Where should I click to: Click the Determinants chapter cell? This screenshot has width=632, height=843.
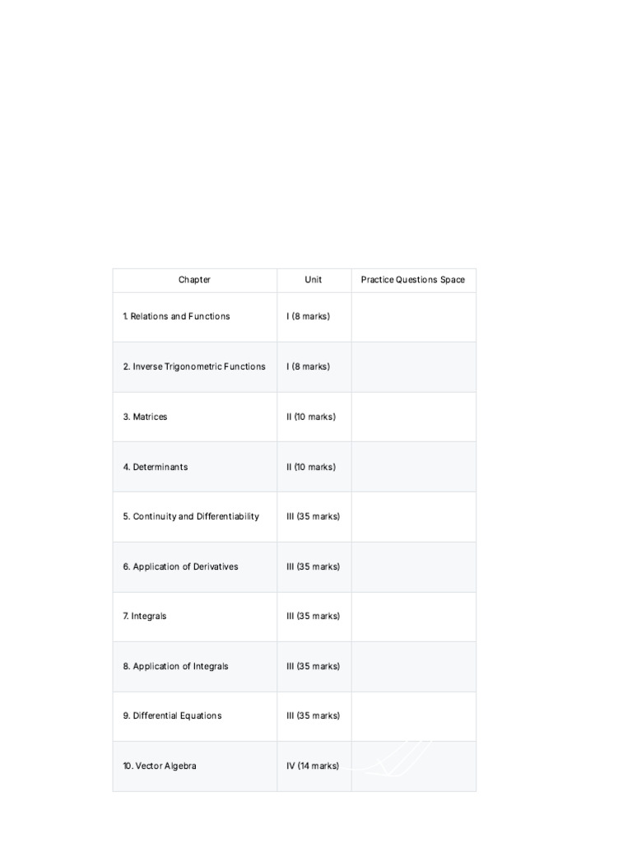click(x=194, y=468)
